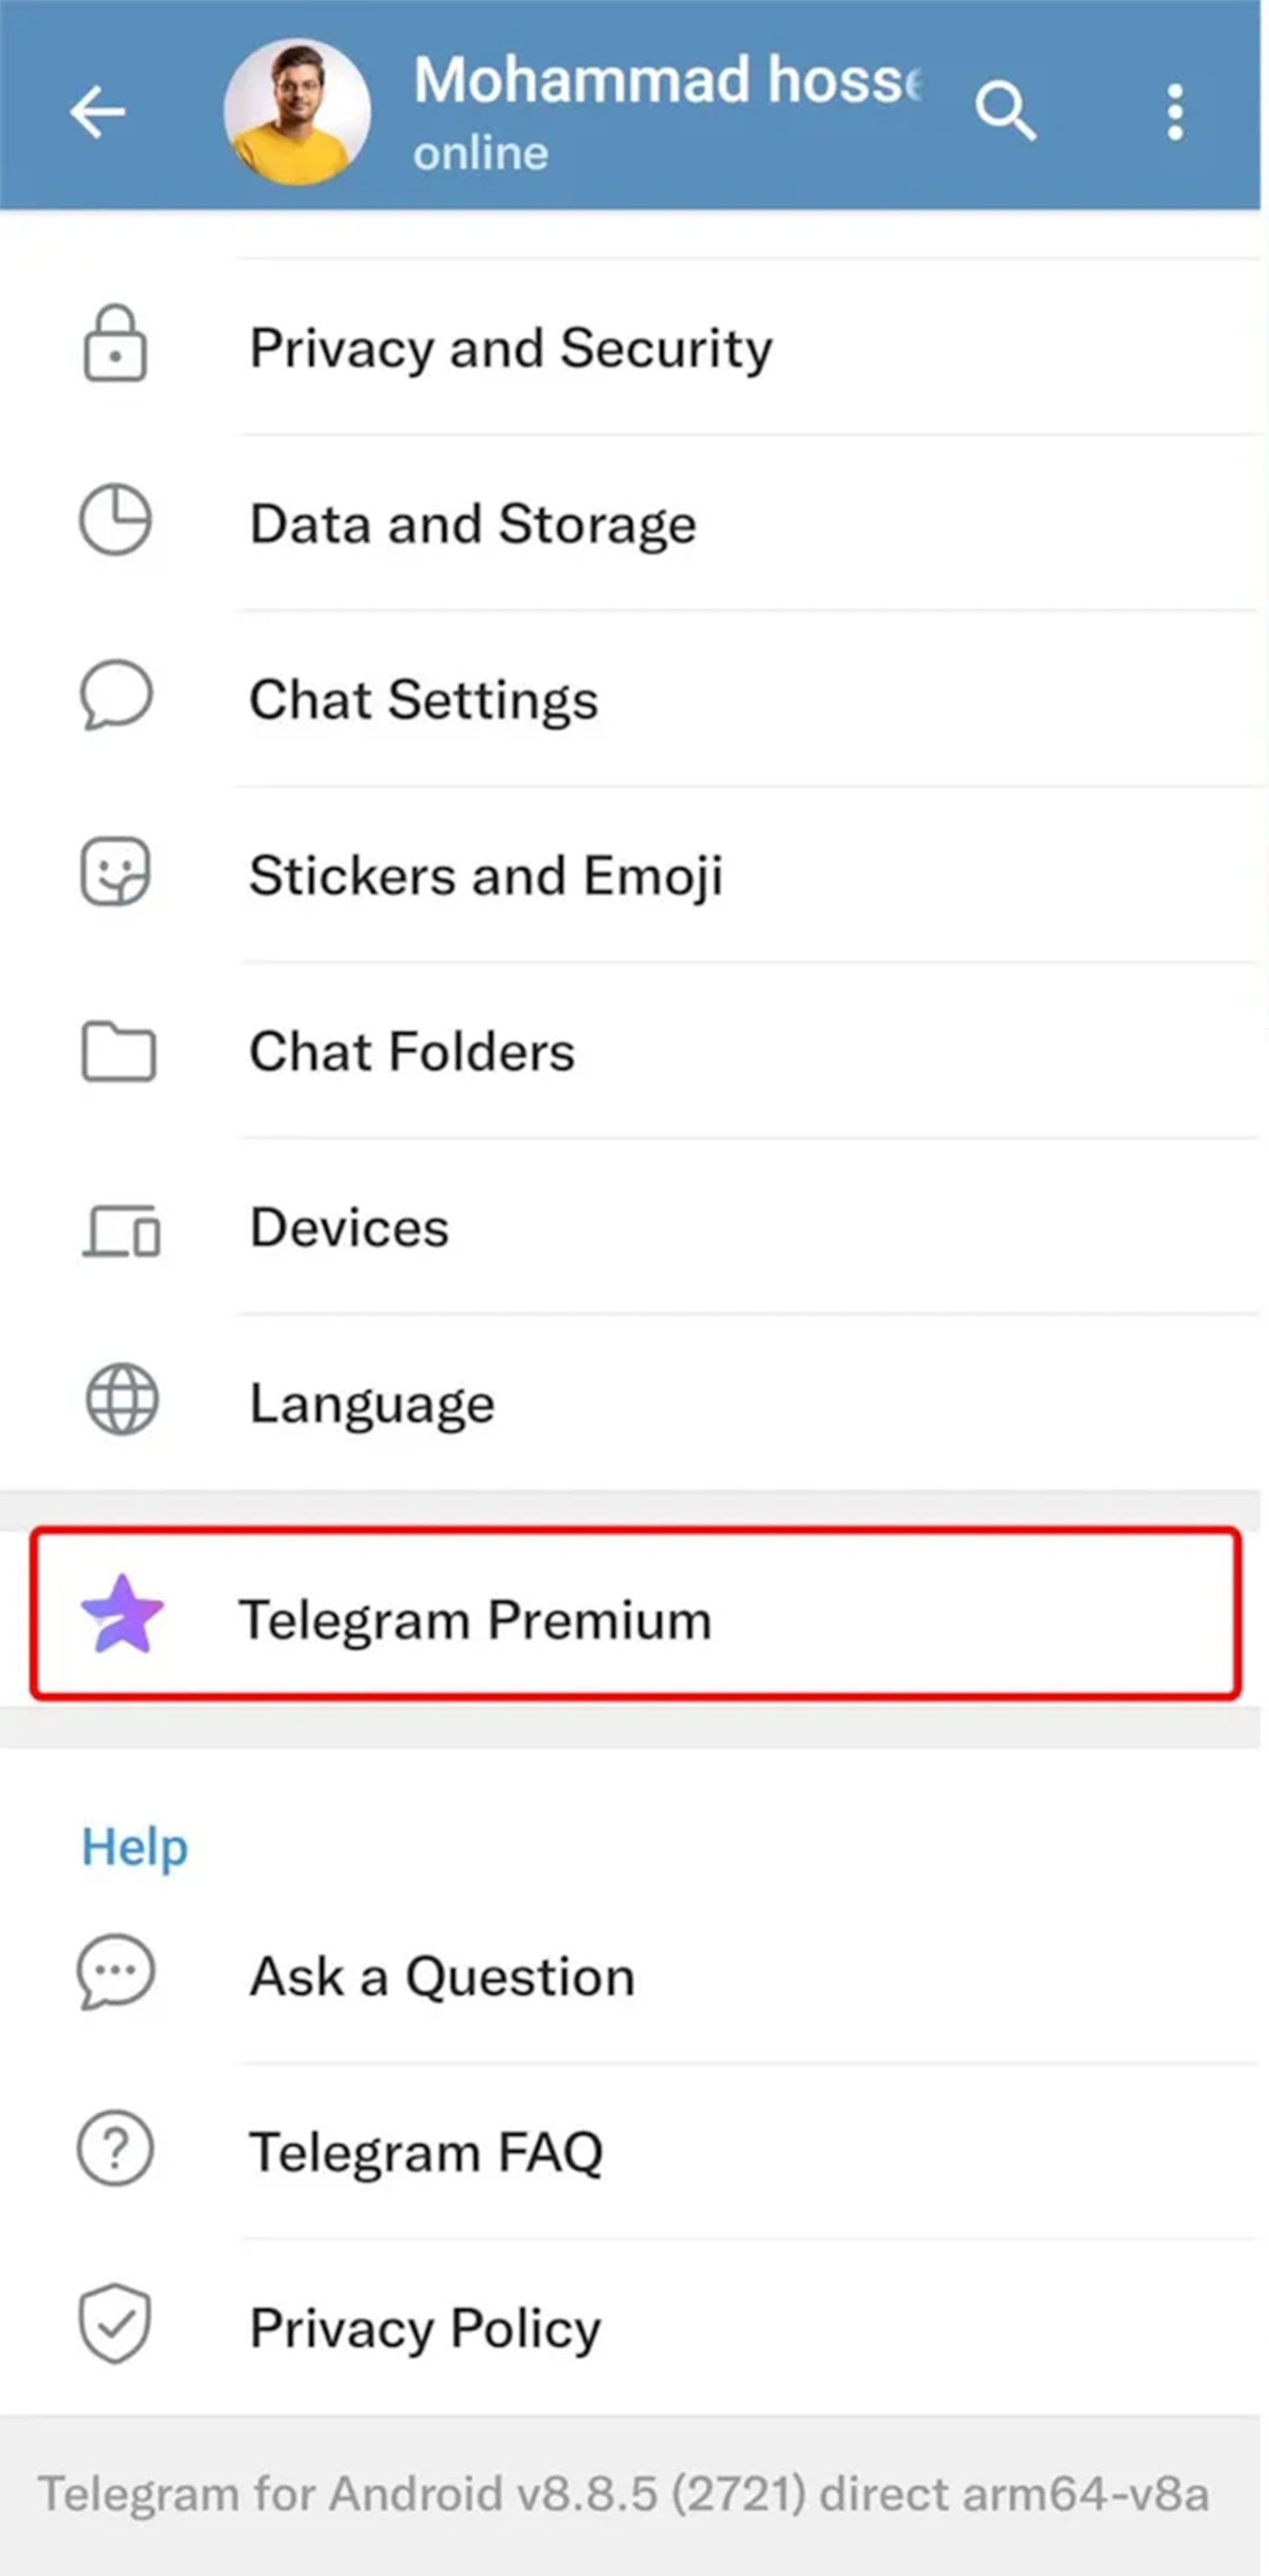Tap the Devices icon
Viewport: 1269px width, 2576px height.
pos(121,1230)
